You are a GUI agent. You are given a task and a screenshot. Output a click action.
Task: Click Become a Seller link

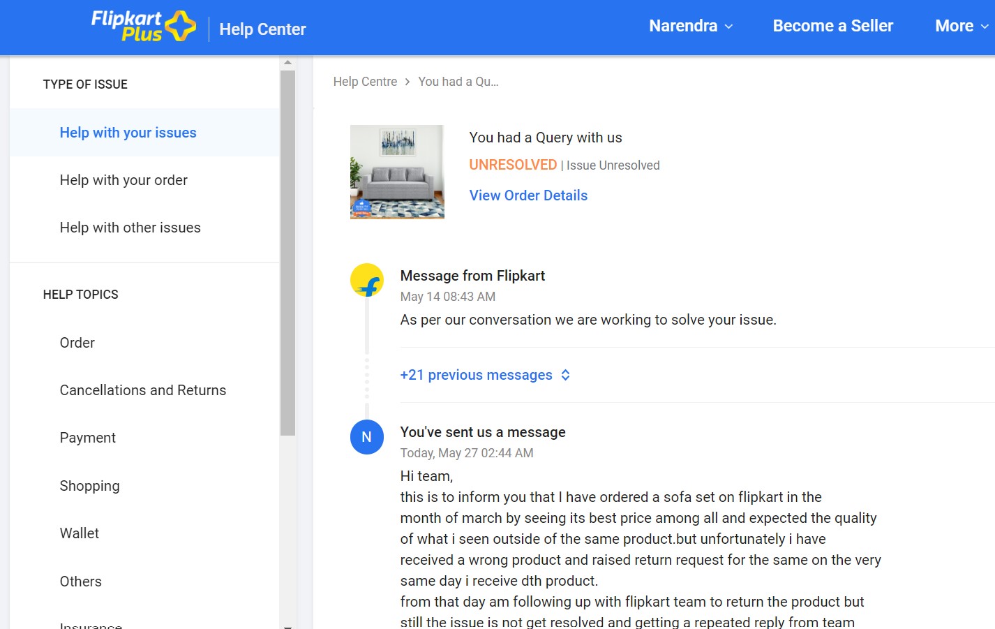832,27
